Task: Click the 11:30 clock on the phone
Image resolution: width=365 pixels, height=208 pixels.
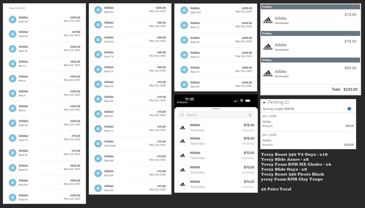Action: 189,99
